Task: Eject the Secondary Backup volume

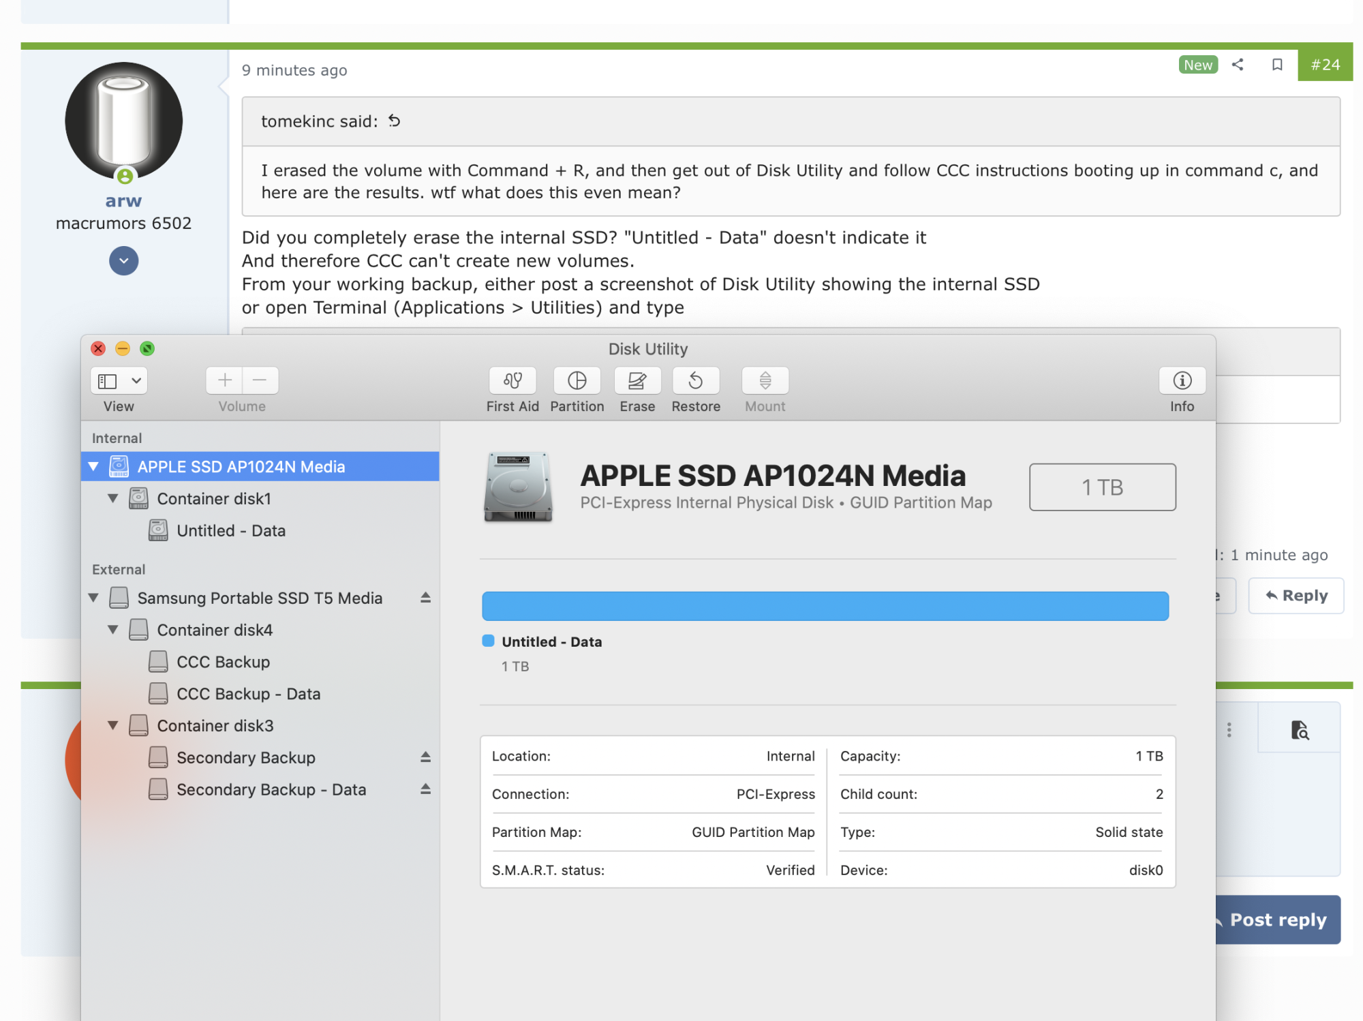Action: [425, 757]
